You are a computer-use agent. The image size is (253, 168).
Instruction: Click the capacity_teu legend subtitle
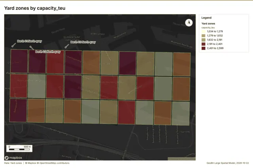(208, 28)
